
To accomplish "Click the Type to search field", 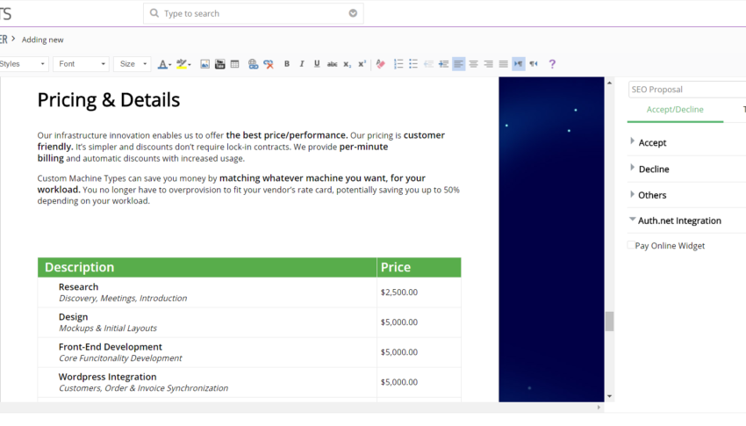I will 253,13.
